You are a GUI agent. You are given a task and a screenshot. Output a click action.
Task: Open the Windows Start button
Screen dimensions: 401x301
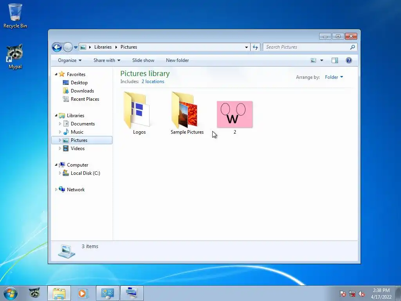coord(11,293)
